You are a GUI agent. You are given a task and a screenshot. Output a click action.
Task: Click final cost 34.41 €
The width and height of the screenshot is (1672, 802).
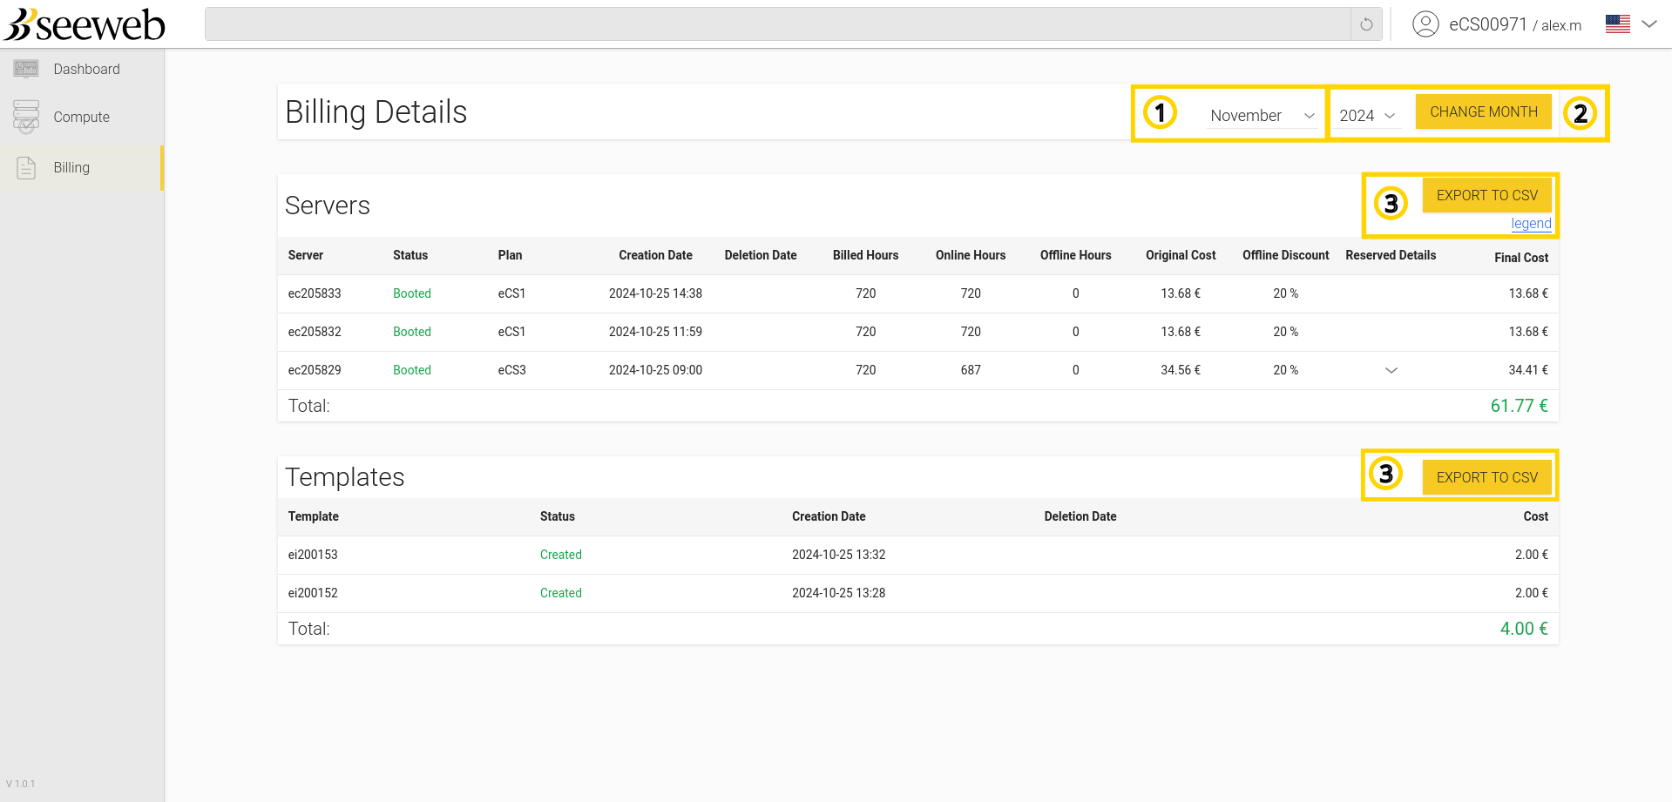pos(1528,370)
